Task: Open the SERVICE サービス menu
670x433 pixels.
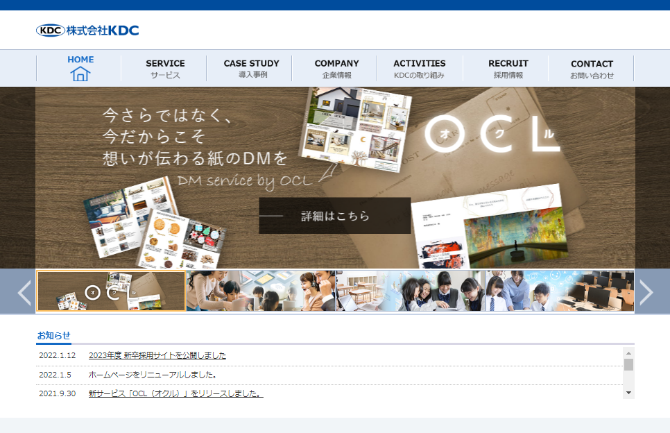Action: pyautogui.click(x=165, y=69)
